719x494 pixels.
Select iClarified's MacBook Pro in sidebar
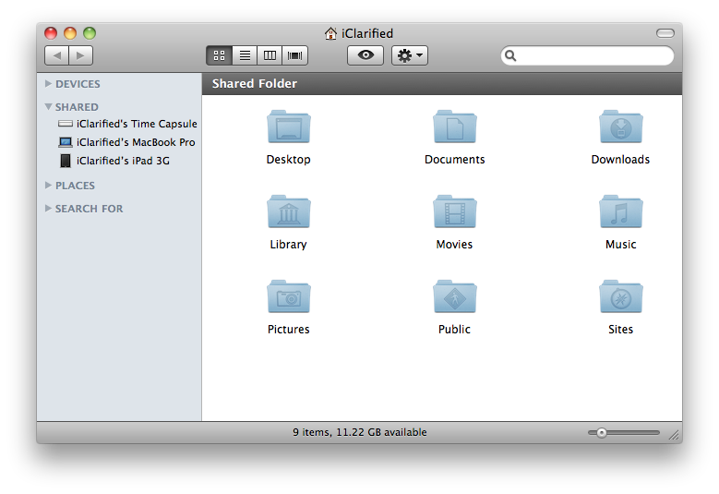135,142
